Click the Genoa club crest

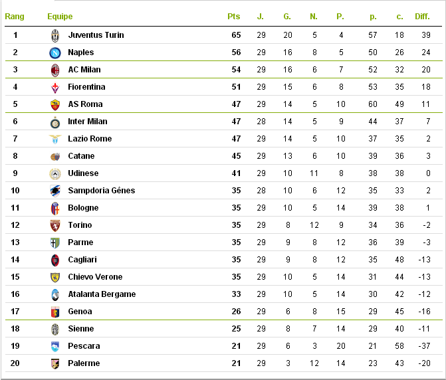[x=55, y=312]
